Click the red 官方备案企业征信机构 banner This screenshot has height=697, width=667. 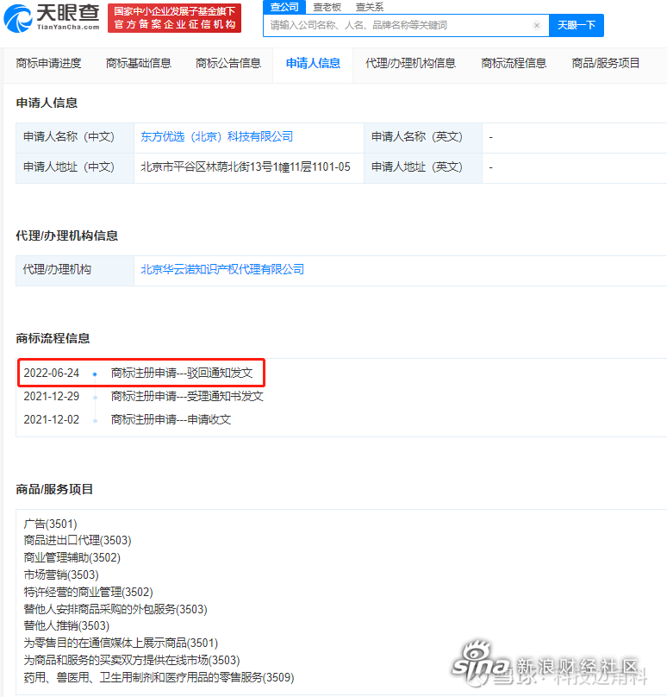[175, 18]
